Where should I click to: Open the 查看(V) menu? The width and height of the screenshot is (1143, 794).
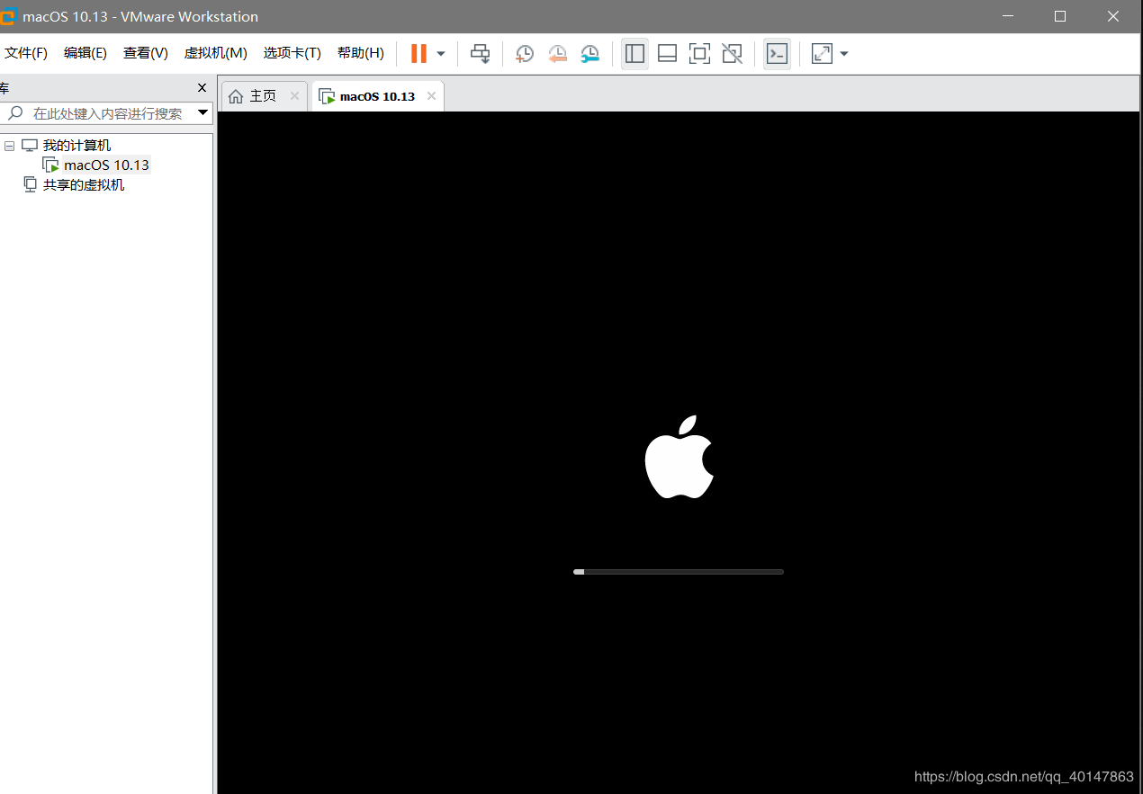146,53
